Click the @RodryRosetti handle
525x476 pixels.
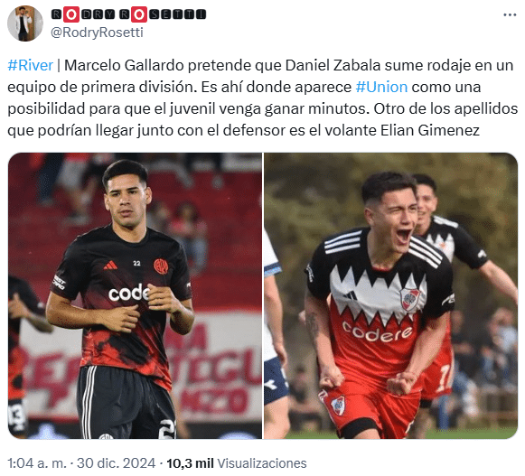pos(97,33)
